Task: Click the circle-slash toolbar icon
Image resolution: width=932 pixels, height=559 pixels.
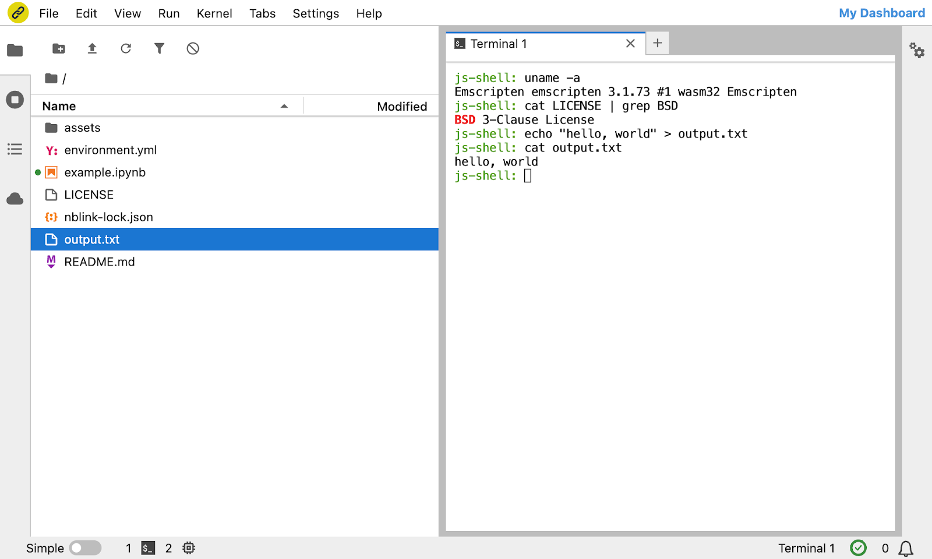Action: click(193, 48)
